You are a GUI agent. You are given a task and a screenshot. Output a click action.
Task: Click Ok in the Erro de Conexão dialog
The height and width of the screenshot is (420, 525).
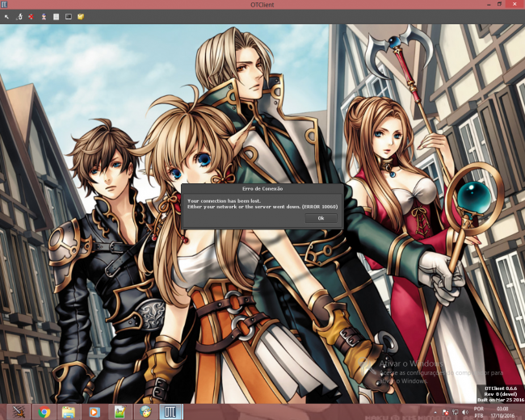321,218
